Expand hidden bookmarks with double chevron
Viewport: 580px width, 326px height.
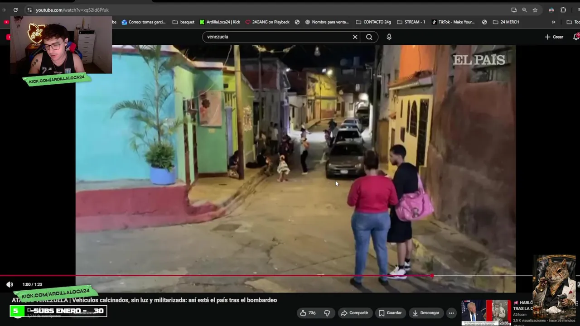(x=553, y=22)
